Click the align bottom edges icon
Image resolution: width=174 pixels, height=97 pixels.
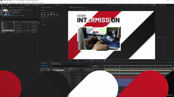tap(57, 15)
